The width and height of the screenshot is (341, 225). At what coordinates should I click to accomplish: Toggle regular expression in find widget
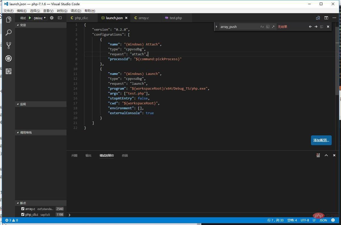273,27
